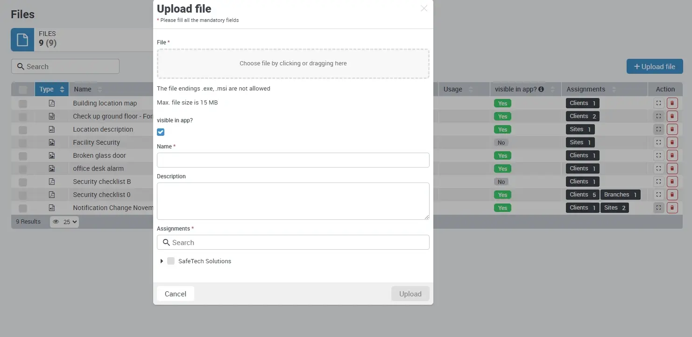Image resolution: width=692 pixels, height=337 pixels.
Task: Click the magnifier icon in the Assignments search
Action: pos(166,242)
